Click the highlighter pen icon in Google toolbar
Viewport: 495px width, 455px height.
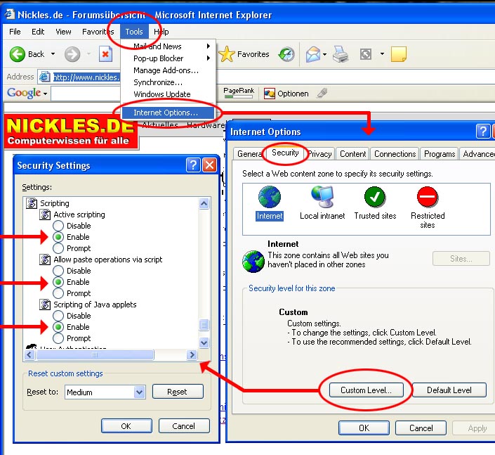coord(322,93)
